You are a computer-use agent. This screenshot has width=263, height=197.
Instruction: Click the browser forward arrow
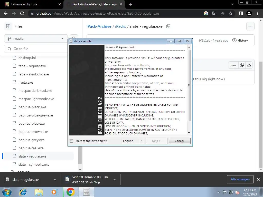click(14, 13)
